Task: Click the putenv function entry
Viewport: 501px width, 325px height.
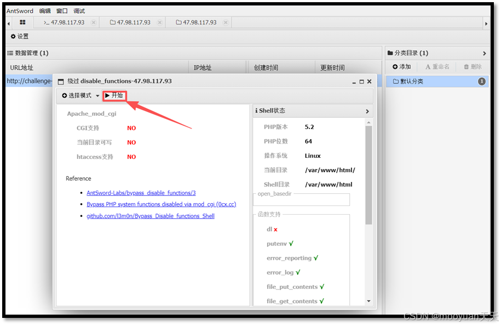Action: tap(280, 244)
